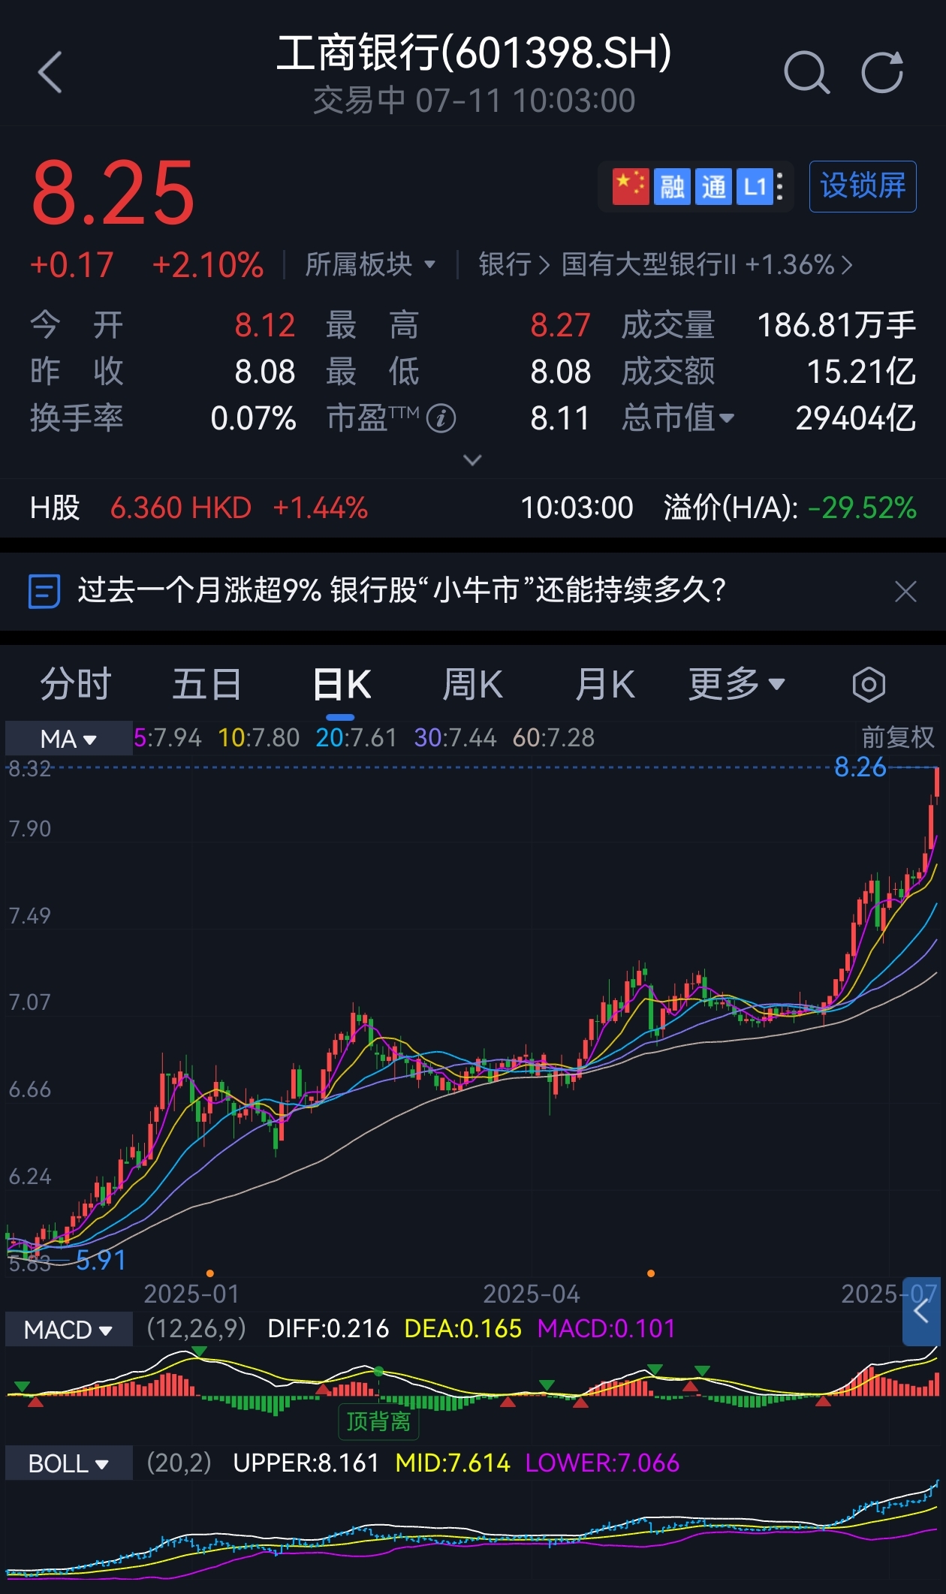Tap the back arrow icon
946x1594 pixels.
[x=50, y=73]
